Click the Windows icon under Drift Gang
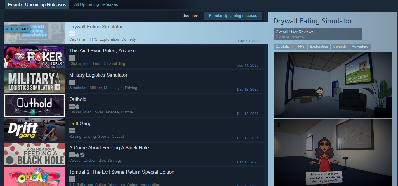The image size is (398, 186). [x=72, y=131]
